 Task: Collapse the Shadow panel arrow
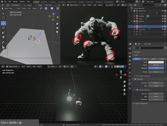[133, 79]
